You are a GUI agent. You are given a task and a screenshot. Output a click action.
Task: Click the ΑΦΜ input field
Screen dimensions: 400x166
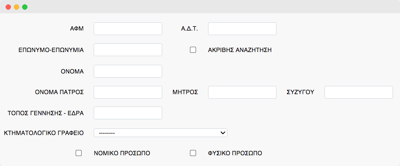coord(128,29)
